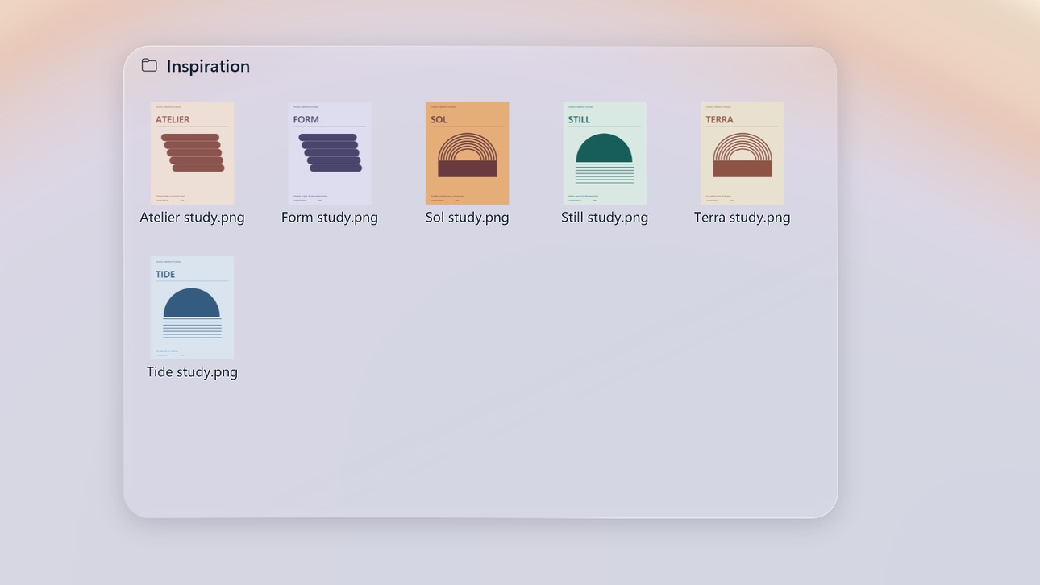Click the TIDE heading on blue poster
The height and width of the screenshot is (585, 1040).
point(165,274)
